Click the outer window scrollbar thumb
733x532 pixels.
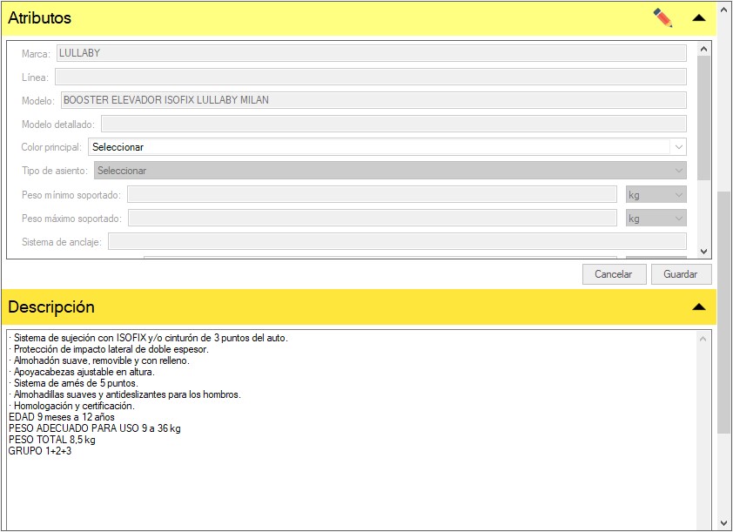724,313
